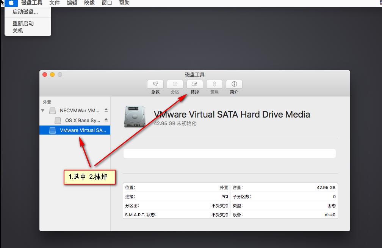This screenshot has height=248, width=382.
Task: Choose 重新启动 from Apple menu
Action: (x=28, y=23)
